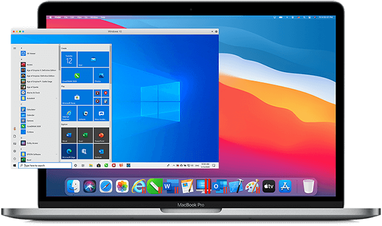Viewport: 382px width, 226px height.
Task: Expand the Autodesk folder
Action: tap(39, 98)
